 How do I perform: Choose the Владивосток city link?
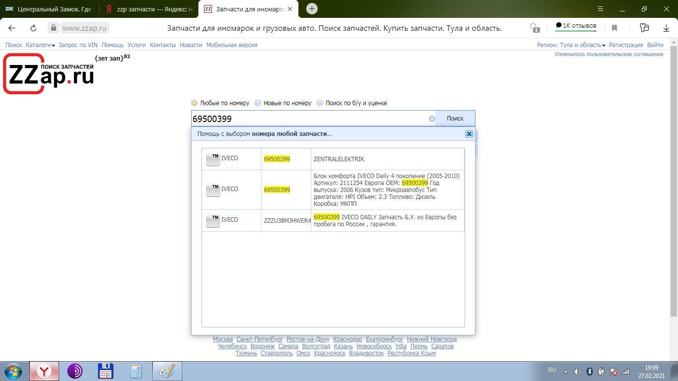click(366, 353)
